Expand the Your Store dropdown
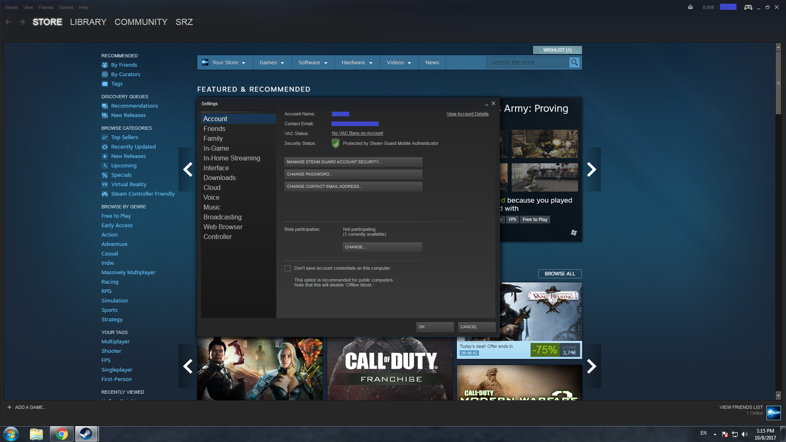 point(224,63)
